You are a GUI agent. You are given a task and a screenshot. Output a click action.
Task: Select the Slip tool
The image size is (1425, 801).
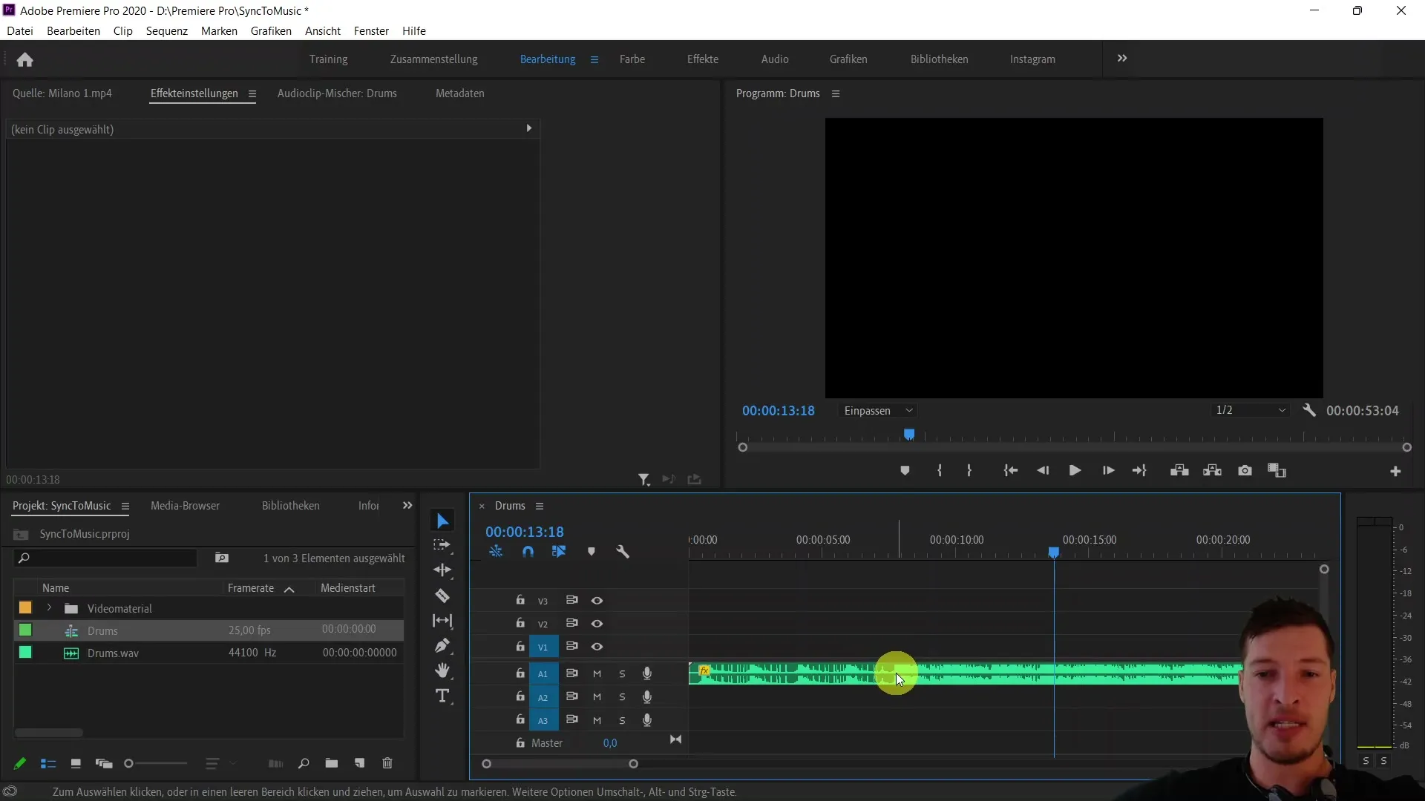click(x=442, y=621)
